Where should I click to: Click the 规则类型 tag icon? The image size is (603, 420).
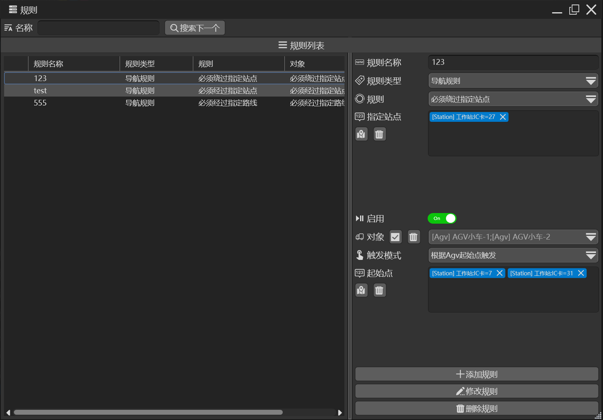[360, 80]
